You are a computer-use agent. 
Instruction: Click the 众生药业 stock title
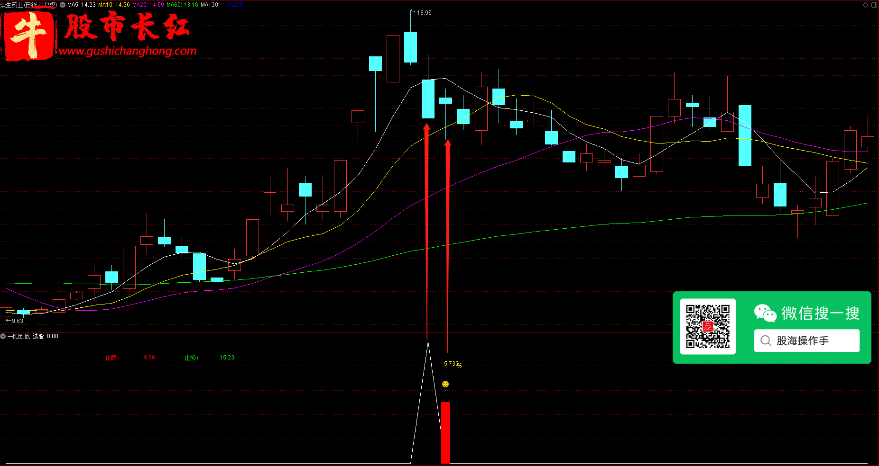[29, 5]
